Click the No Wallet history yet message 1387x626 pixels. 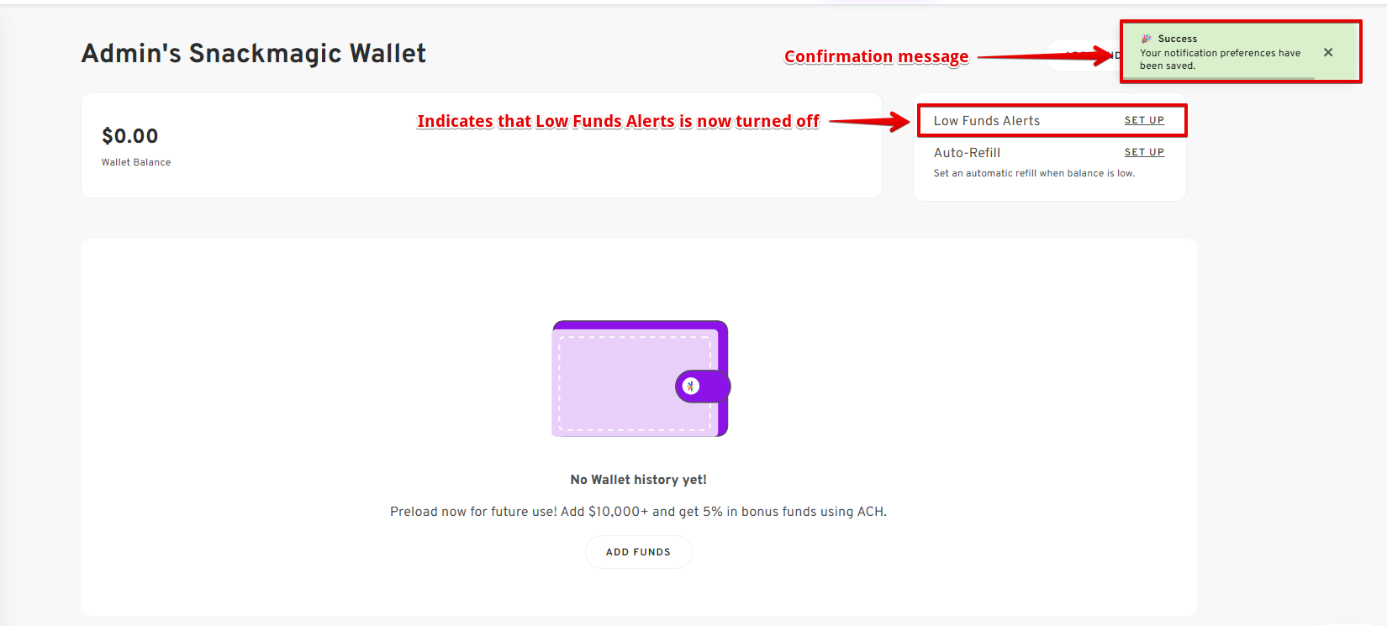(638, 480)
